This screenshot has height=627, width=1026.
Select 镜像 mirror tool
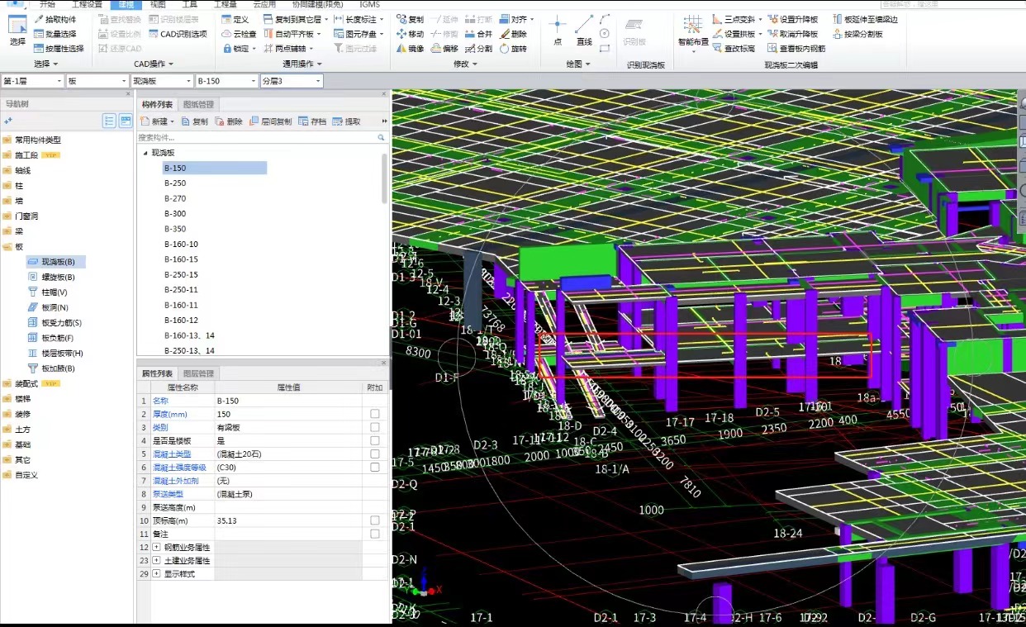click(x=410, y=49)
